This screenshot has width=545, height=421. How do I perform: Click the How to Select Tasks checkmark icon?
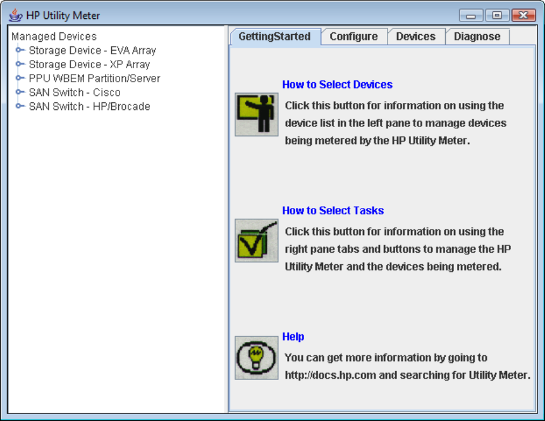tap(257, 241)
